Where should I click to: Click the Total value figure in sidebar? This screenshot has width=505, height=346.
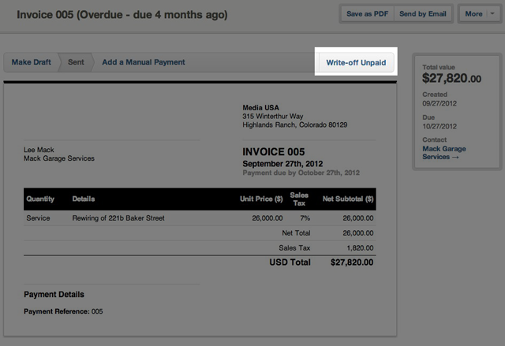point(451,79)
